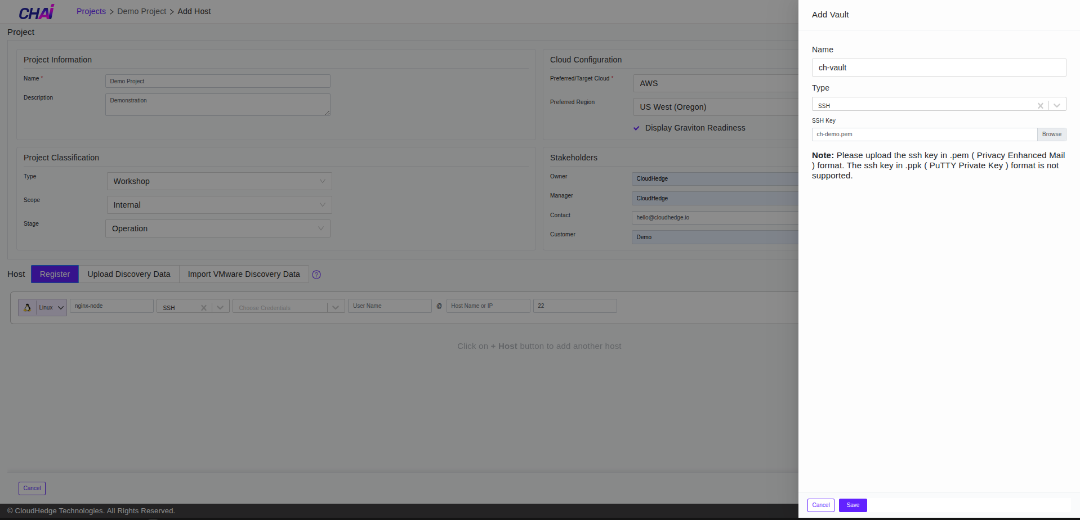Save the new vault

(853, 505)
